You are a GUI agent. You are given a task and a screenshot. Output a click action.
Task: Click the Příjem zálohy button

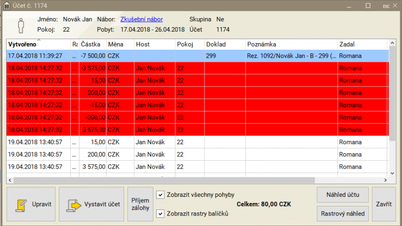140,204
